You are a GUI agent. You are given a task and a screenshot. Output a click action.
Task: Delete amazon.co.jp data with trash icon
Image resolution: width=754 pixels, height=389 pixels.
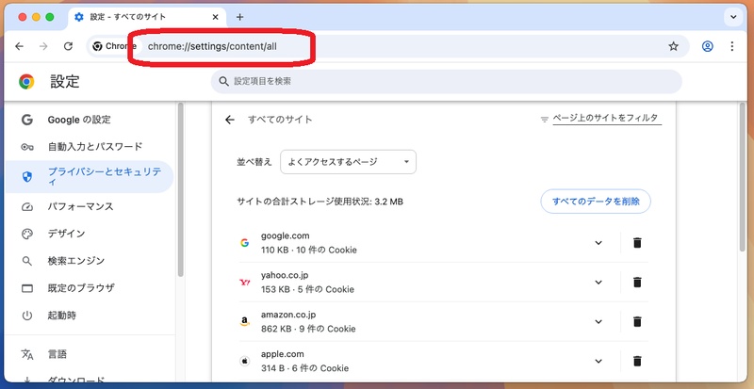click(x=637, y=322)
